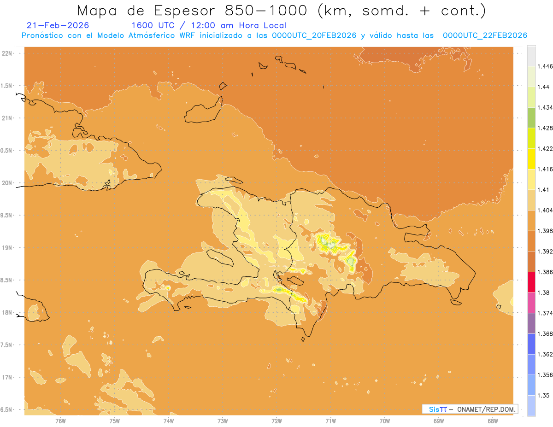
Task: Click the latitude label '9.5N'
Action: point(6,215)
